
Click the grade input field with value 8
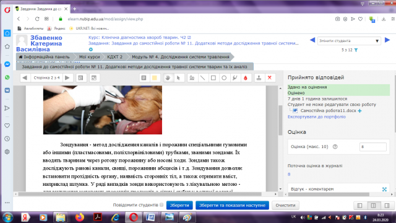point(372,147)
